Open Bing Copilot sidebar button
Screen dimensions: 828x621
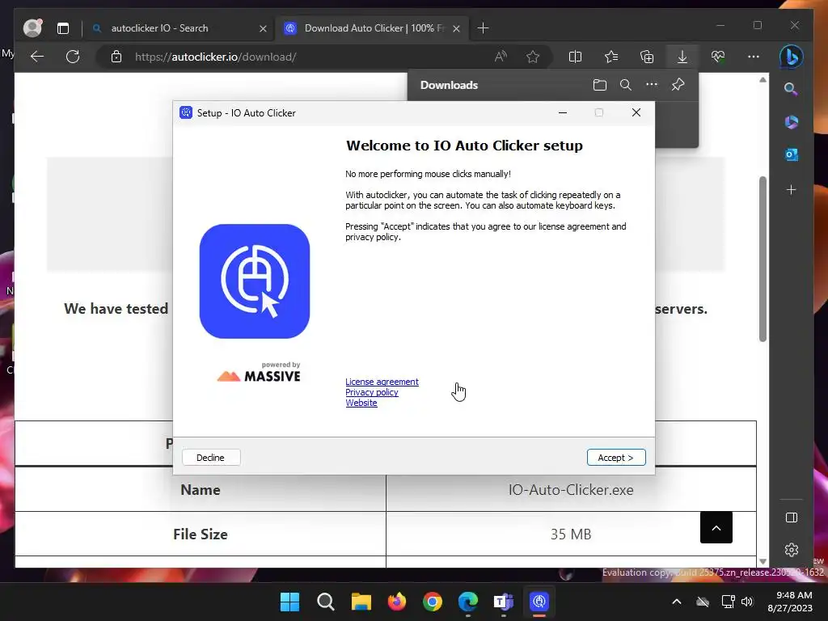tap(791, 57)
